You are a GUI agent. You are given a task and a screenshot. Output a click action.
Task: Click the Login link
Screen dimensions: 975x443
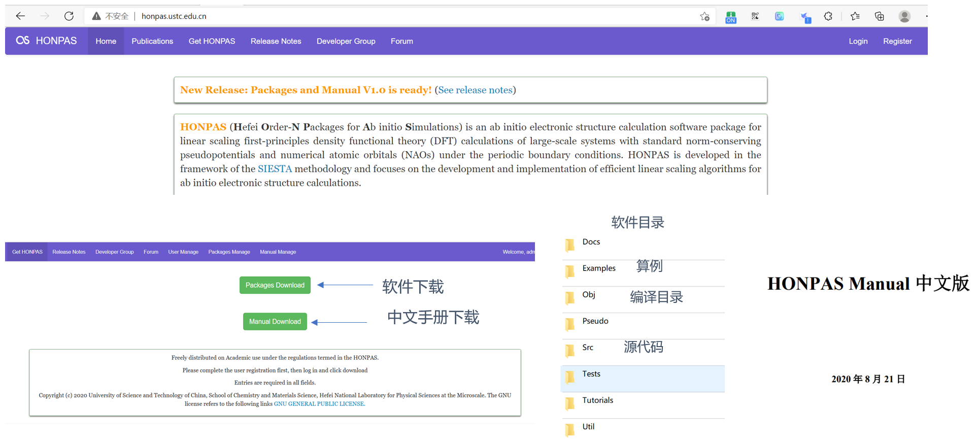(x=858, y=41)
